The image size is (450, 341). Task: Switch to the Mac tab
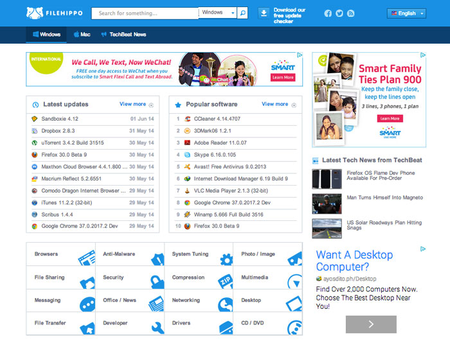[82, 35]
